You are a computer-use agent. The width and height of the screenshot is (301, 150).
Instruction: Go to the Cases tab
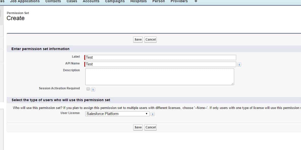tap(72, 2)
